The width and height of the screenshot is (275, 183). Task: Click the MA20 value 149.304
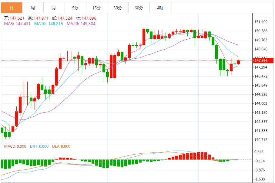tap(88, 24)
